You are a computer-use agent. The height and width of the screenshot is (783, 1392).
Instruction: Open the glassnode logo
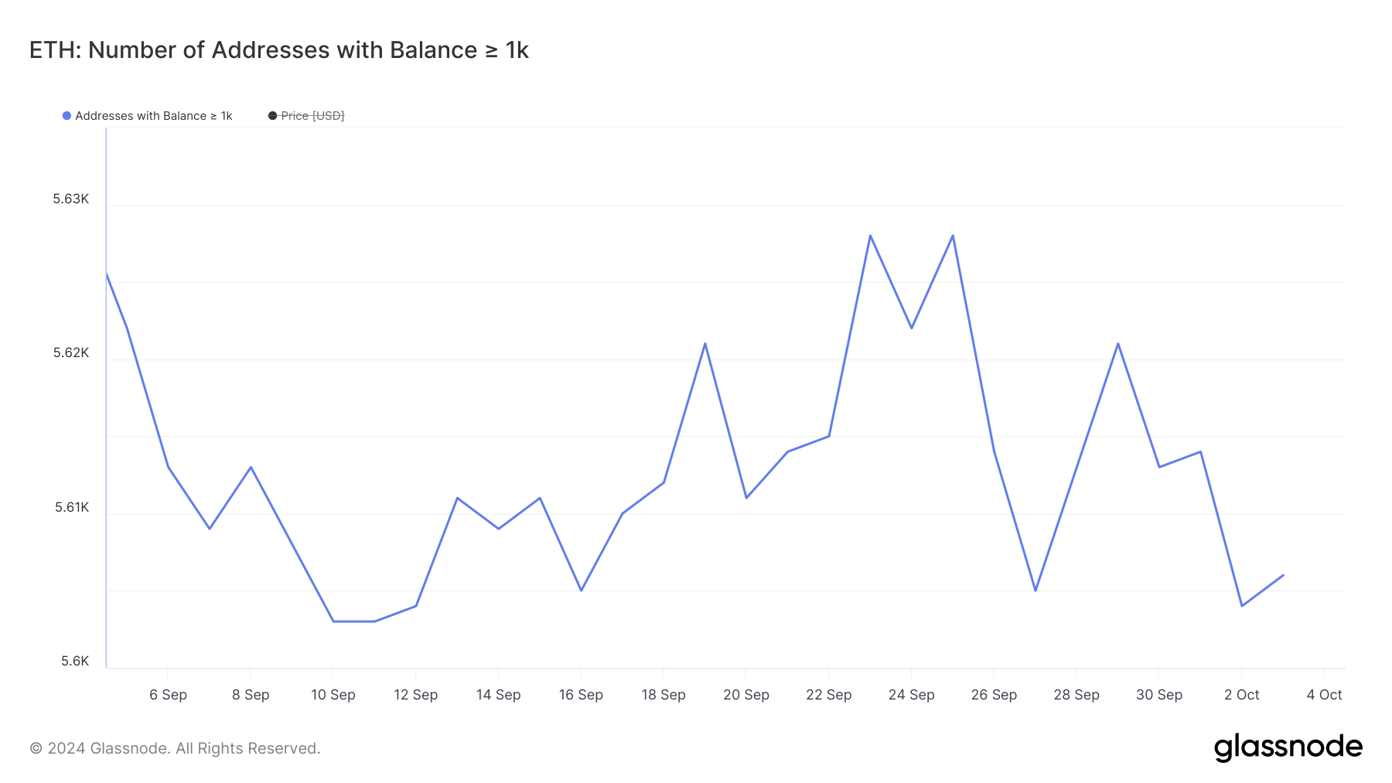pyautogui.click(x=1288, y=747)
